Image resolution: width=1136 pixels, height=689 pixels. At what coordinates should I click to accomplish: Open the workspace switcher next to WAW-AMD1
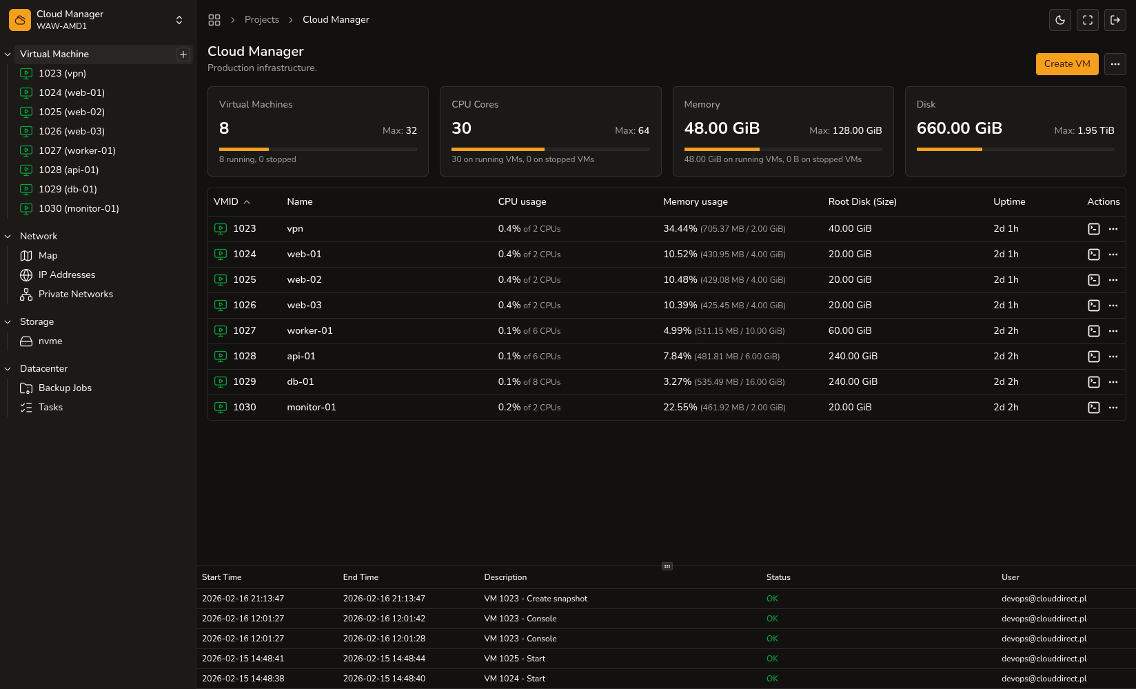pos(179,19)
